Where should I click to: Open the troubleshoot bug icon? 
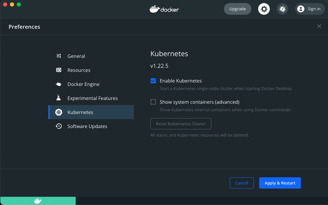click(282, 9)
